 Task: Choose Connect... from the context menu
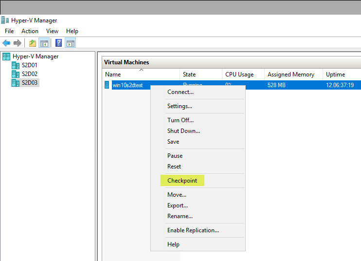click(x=198, y=92)
